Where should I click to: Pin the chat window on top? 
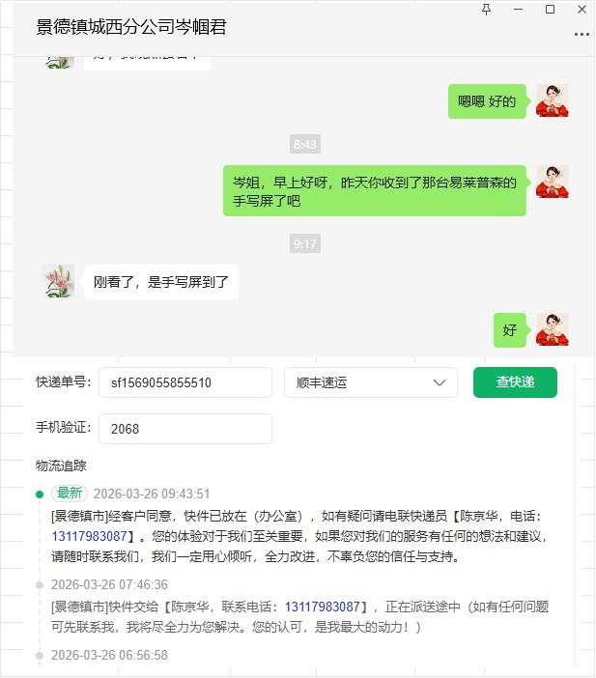click(x=486, y=9)
